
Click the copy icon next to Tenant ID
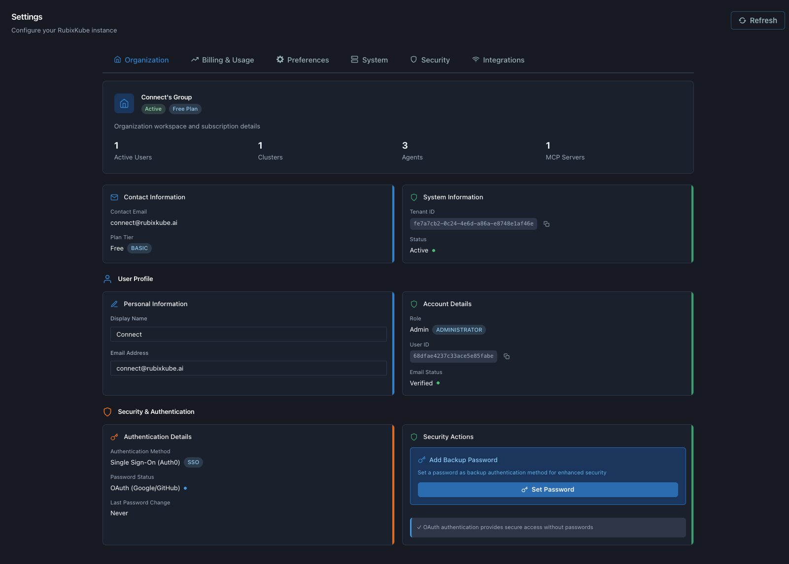pyautogui.click(x=546, y=224)
